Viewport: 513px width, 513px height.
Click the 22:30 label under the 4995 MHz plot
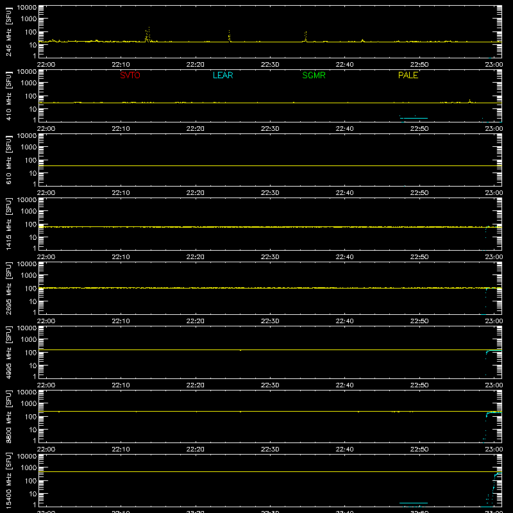270,385
